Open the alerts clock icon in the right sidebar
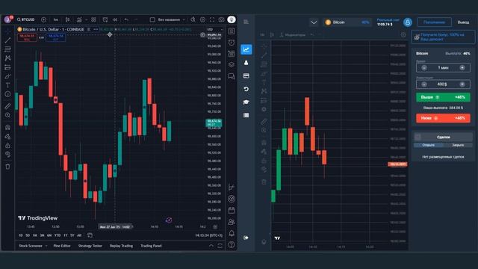The image size is (478, 269). 232,43
